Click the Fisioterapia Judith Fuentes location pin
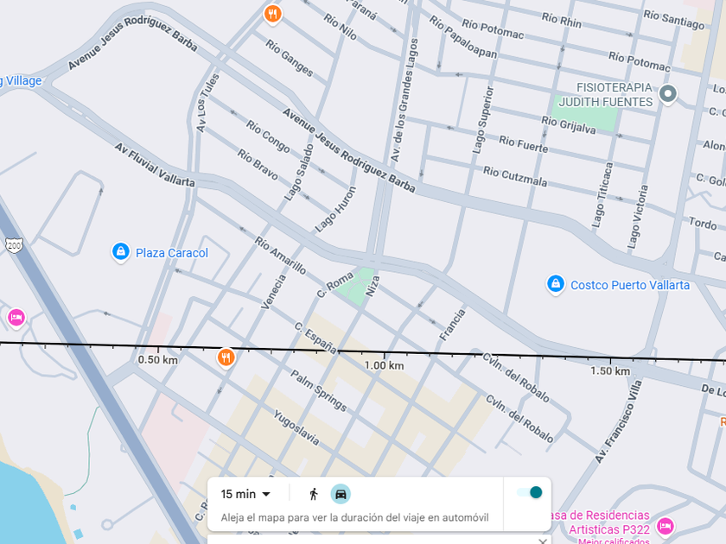This screenshot has height=544, width=726. 667,94
